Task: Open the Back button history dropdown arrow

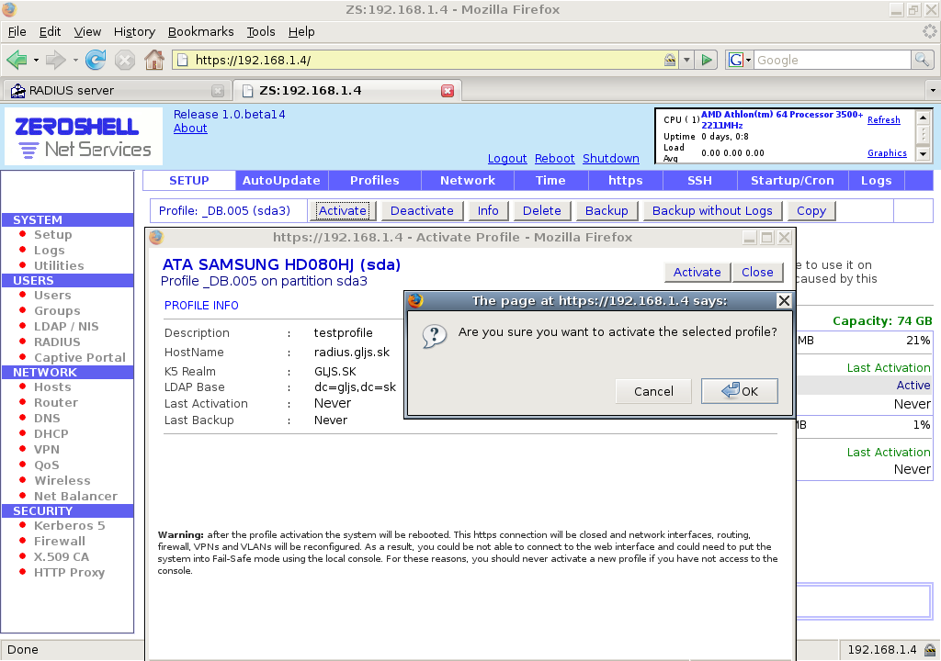Action: (36, 60)
